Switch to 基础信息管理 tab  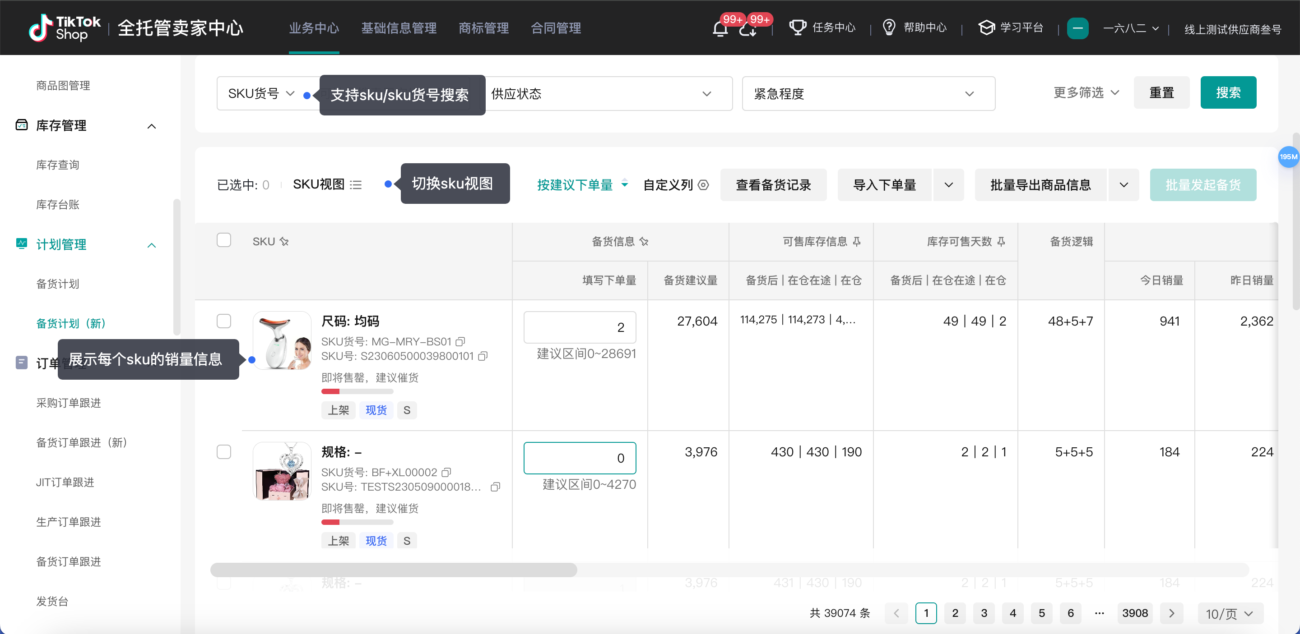[x=399, y=28]
